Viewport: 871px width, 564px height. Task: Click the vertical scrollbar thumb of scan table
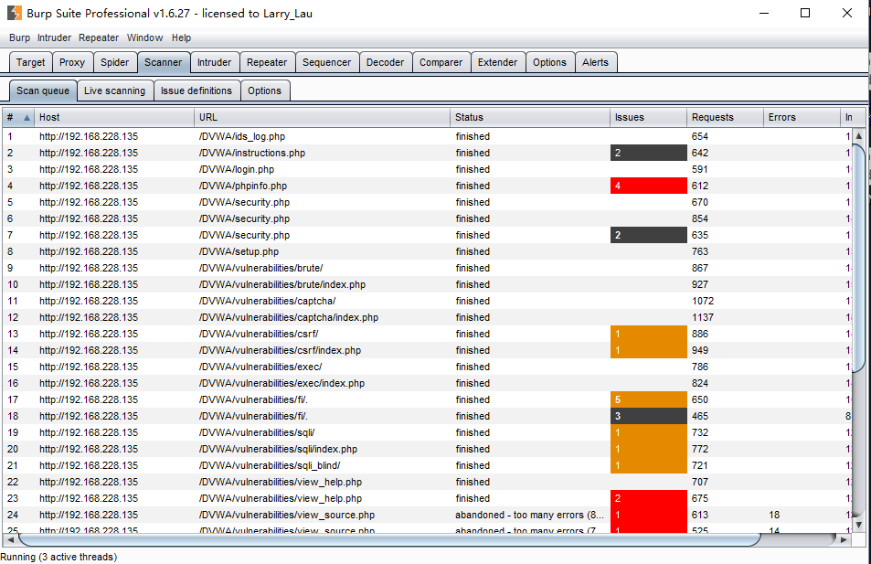(859, 259)
